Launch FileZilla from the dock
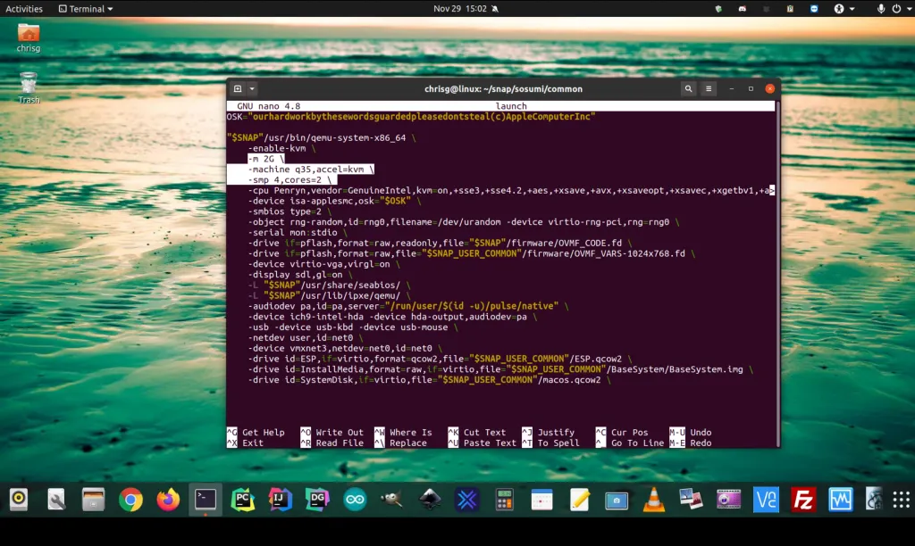The height and width of the screenshot is (546, 915). point(803,499)
